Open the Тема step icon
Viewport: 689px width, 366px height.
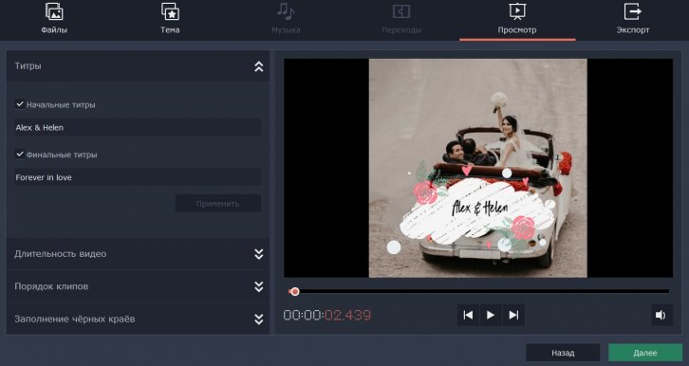(x=170, y=11)
